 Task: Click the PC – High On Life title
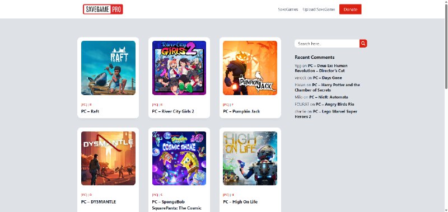240,202
